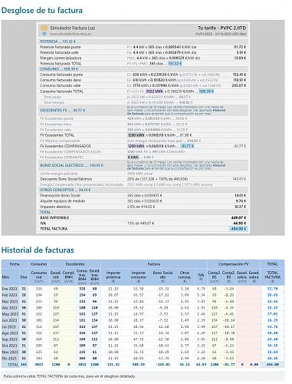This screenshot has height=384, width=292.
Task: Open Ago 2023 TOTAL FACTURA cell
Action: [x=272, y=333]
